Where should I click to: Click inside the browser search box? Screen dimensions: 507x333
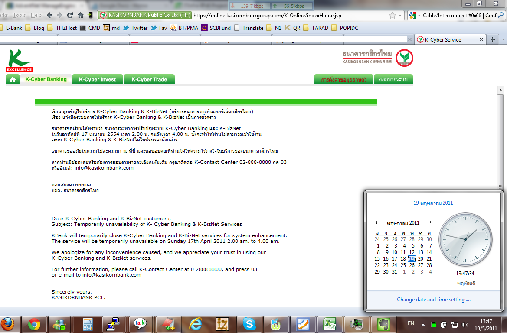(459, 15)
